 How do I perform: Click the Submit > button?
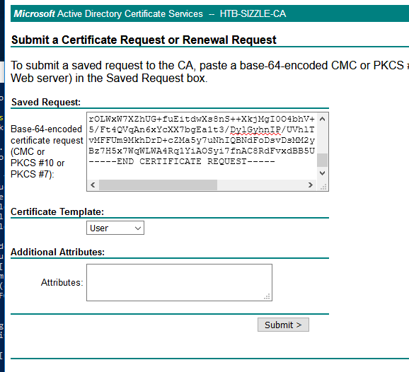[283, 325]
